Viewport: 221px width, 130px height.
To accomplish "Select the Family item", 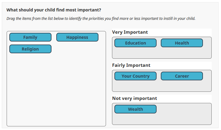I will 30,37.
